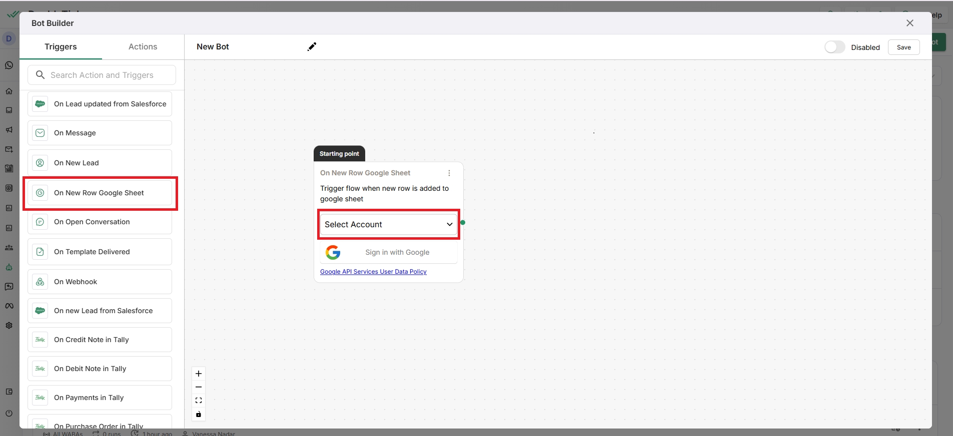Viewport: 953px width, 436px height.
Task: Open the three-dot menu on trigger node
Action: tap(449, 173)
